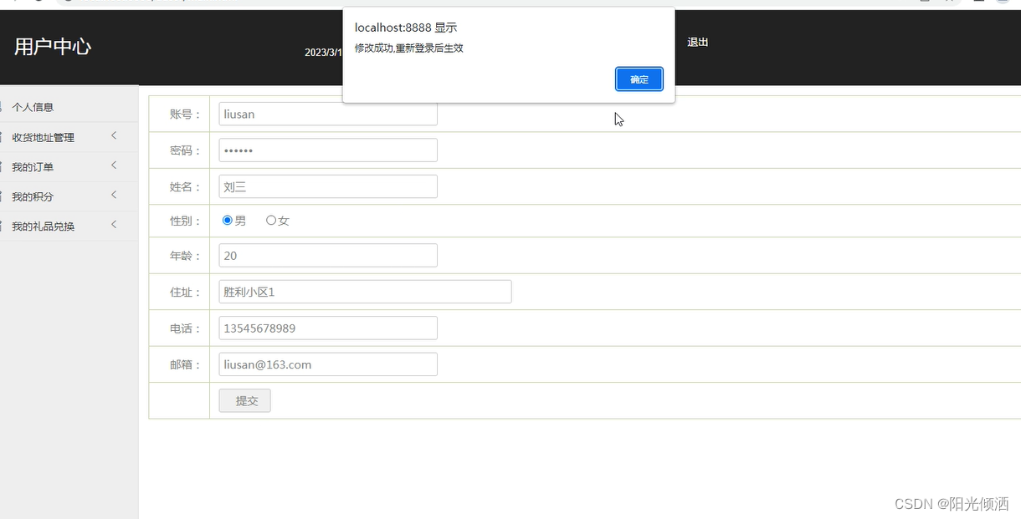Select the 男 gender radio button
1021x519 pixels.
coord(227,220)
